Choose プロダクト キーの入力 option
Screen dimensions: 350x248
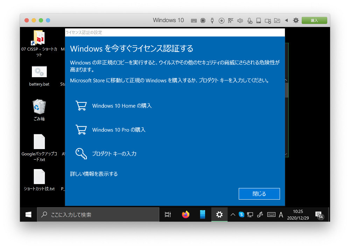point(114,154)
